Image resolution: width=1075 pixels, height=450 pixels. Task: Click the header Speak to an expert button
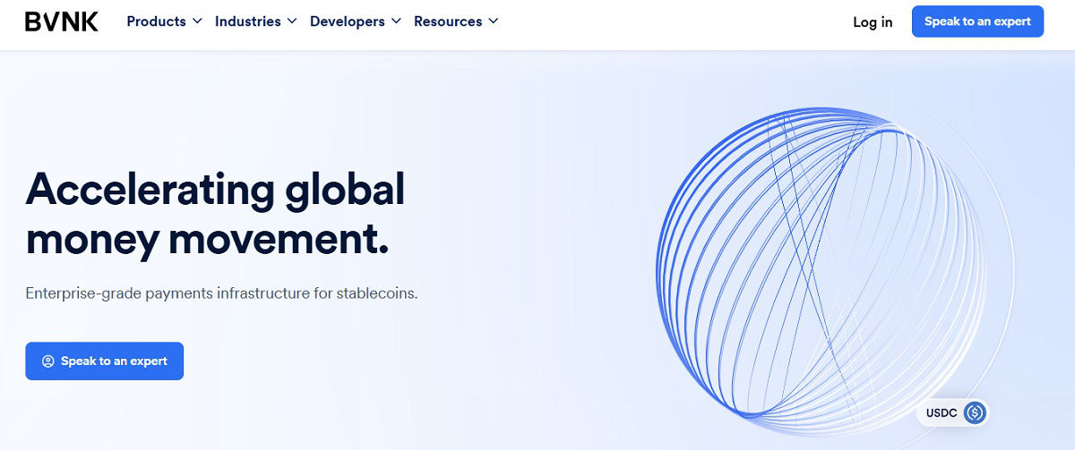point(977,21)
